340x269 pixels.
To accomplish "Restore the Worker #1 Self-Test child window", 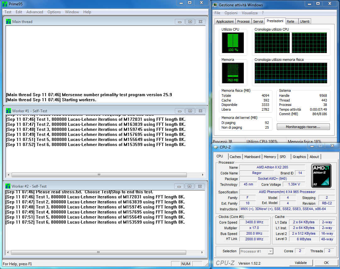I will click(190, 111).
